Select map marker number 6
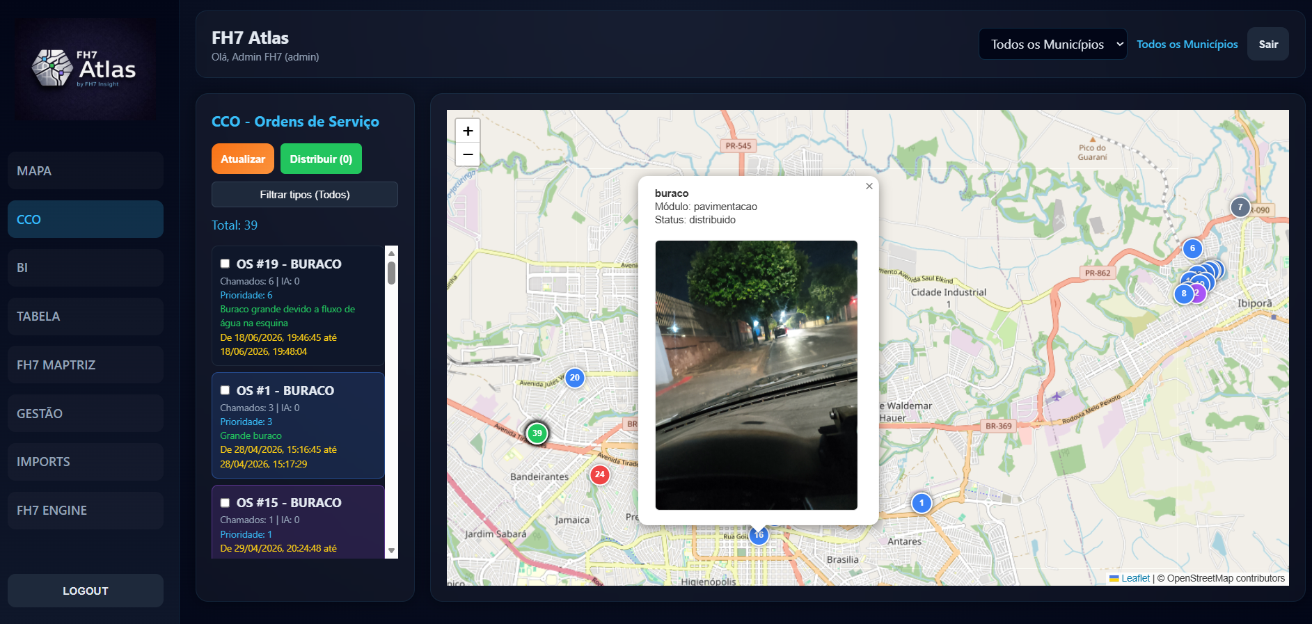The height and width of the screenshot is (624, 1312). point(1192,248)
